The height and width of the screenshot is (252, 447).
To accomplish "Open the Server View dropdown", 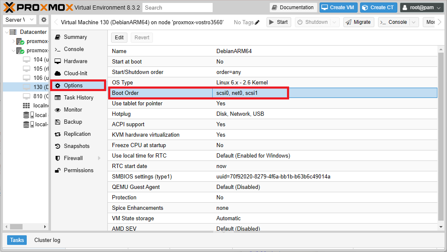I will [x=19, y=20].
